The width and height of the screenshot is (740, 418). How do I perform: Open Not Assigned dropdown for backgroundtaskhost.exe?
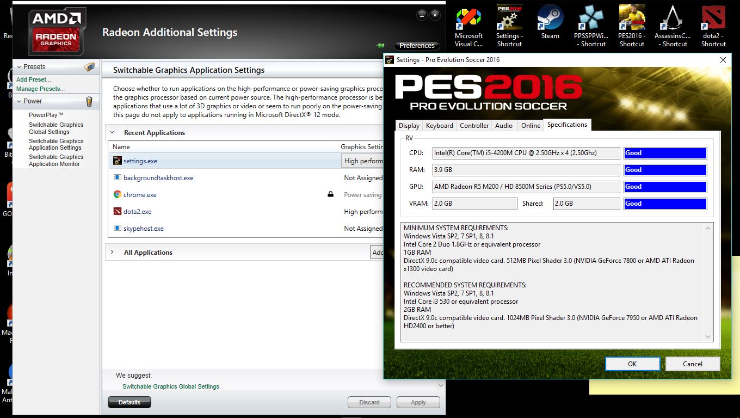point(363,178)
